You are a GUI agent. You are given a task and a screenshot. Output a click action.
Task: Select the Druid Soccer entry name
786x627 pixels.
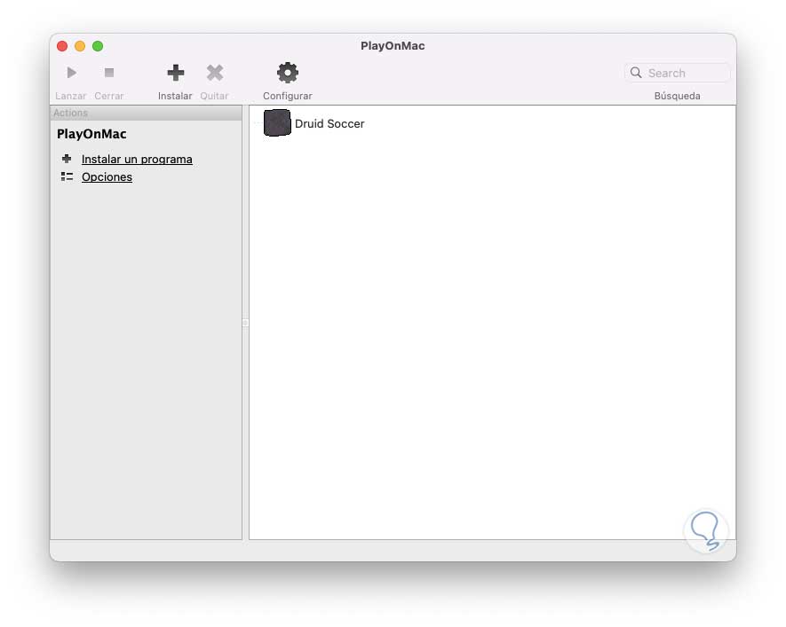click(x=329, y=123)
